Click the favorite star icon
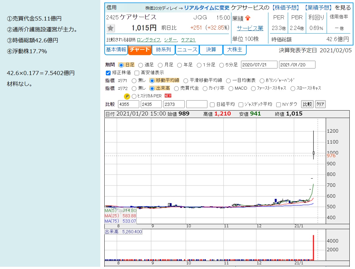This screenshot has height=269, width=355. 111,28
